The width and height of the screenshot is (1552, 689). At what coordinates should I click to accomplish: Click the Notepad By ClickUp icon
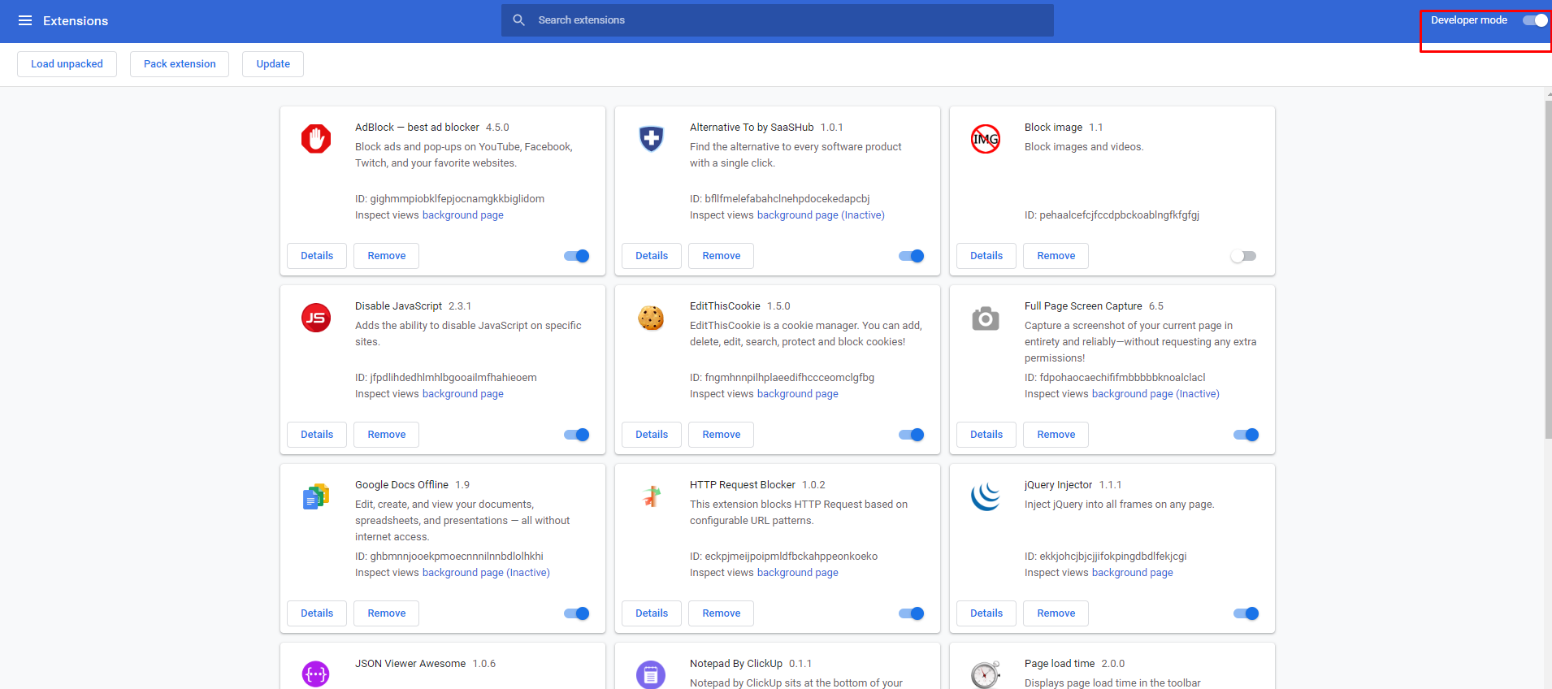[x=651, y=674]
